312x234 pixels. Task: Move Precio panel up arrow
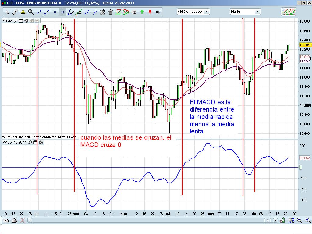coord(32,20)
